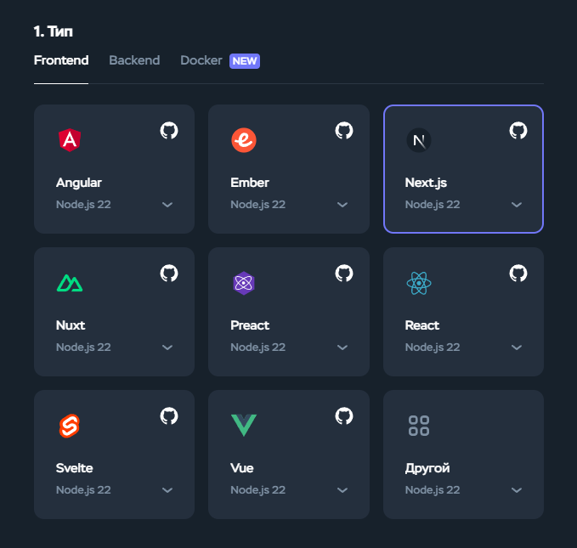Expand Node.js version chevron under Другой

[x=517, y=490]
